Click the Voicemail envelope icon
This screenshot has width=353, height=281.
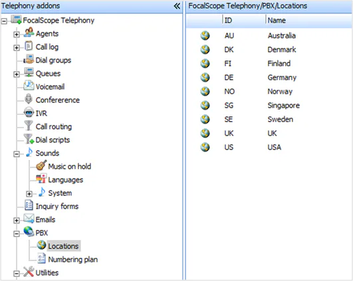point(29,86)
